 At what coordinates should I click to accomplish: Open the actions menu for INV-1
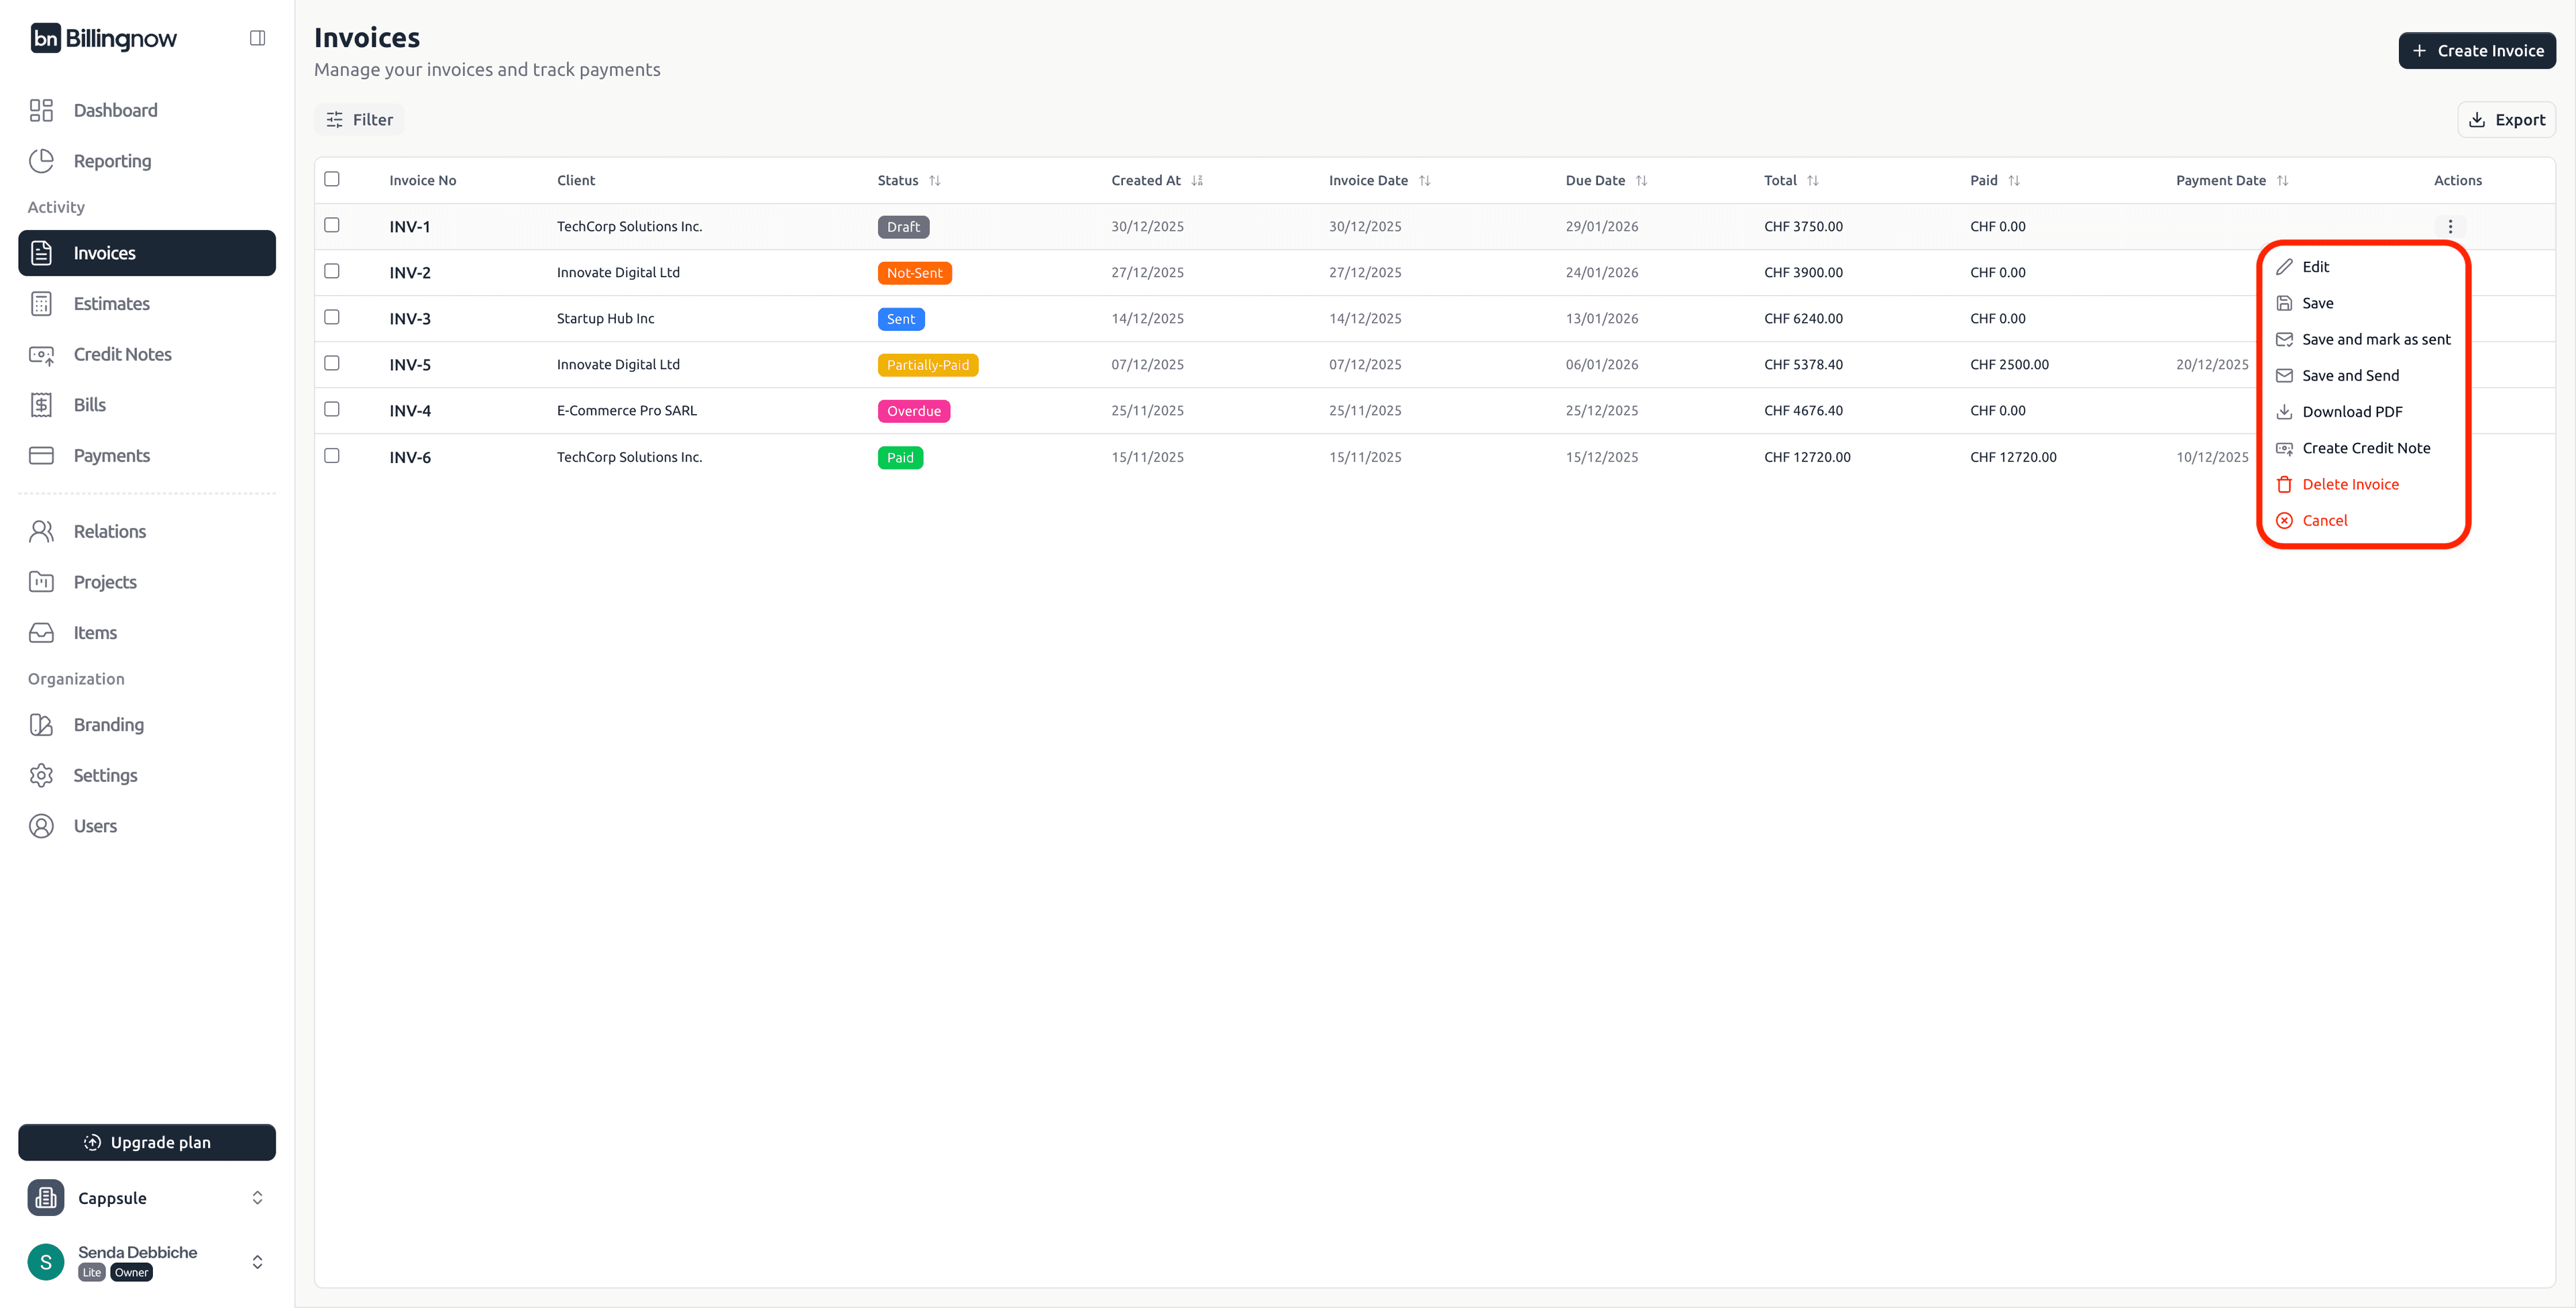pos(2450,226)
